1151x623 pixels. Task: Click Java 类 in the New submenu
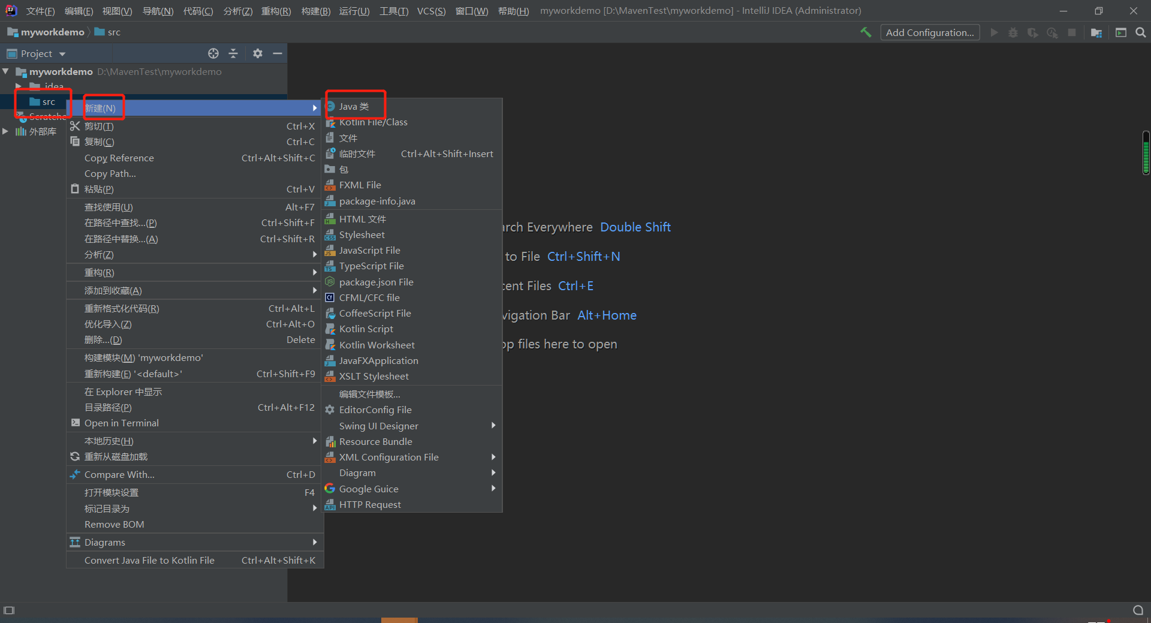[x=412, y=107]
